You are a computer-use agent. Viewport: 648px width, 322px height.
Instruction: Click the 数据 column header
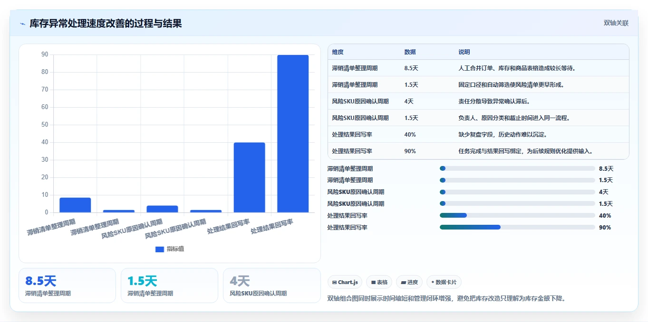[410, 52]
